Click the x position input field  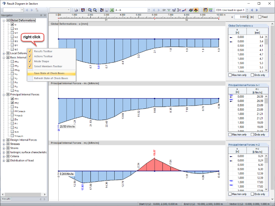[241, 17]
